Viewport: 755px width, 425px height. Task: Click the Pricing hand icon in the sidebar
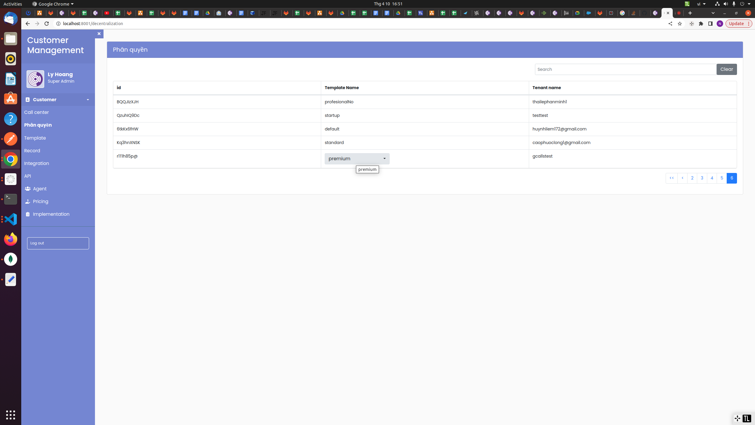(x=28, y=201)
